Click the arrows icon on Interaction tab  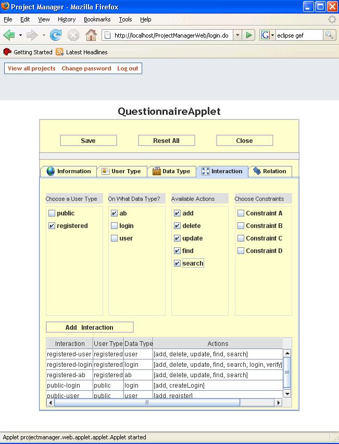pyautogui.click(x=206, y=171)
